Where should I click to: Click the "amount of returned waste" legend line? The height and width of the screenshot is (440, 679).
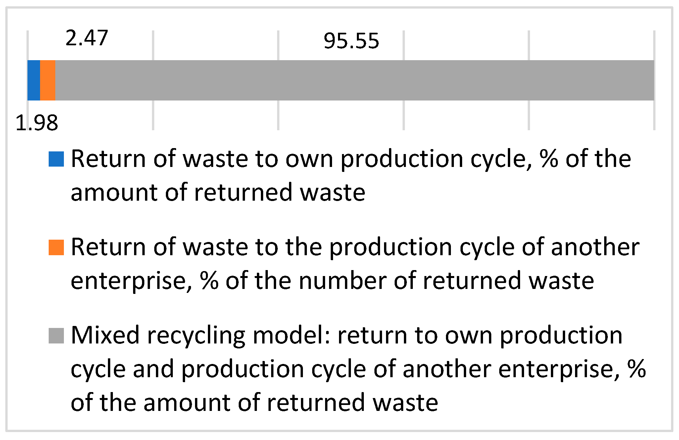coord(218,192)
